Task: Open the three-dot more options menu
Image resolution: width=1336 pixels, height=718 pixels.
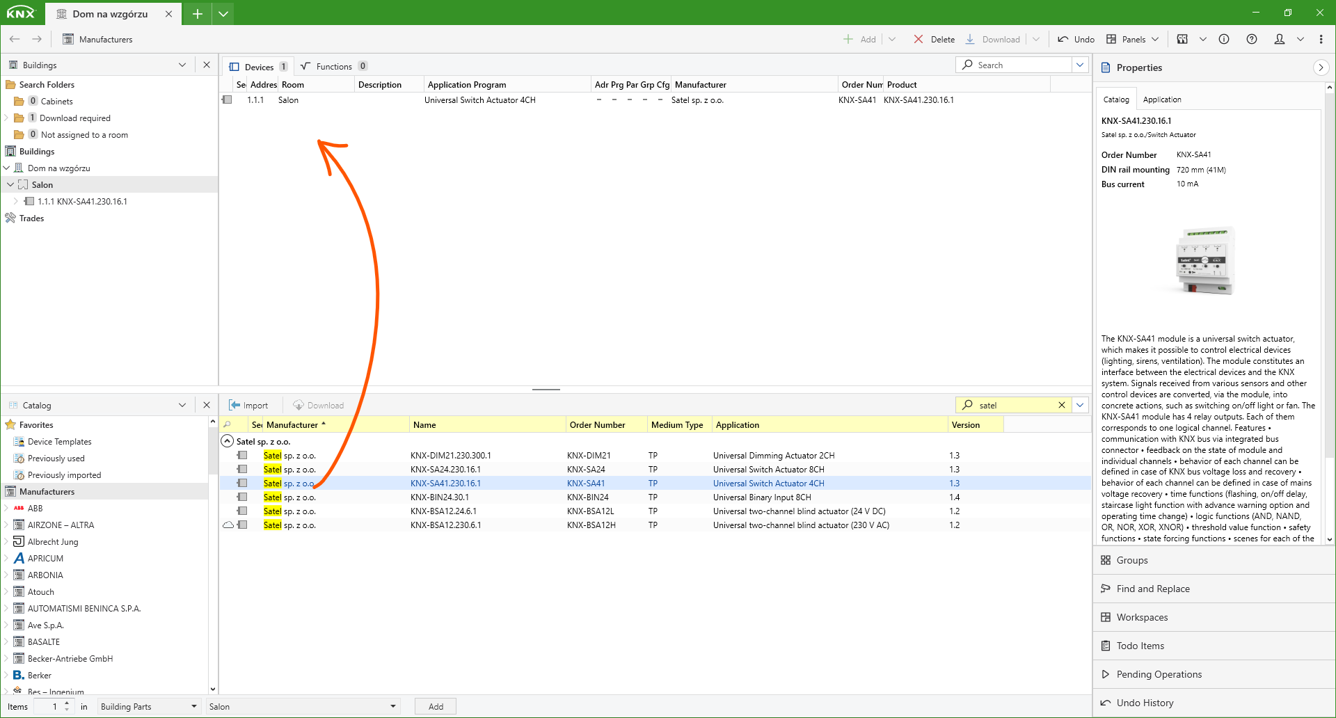Action: pyautogui.click(x=1321, y=39)
